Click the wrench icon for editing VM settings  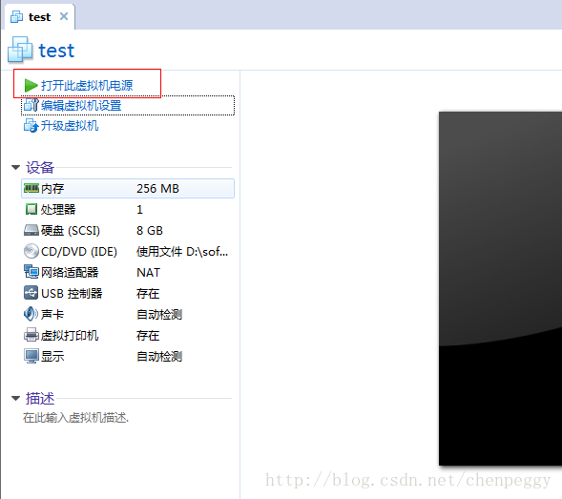31,105
